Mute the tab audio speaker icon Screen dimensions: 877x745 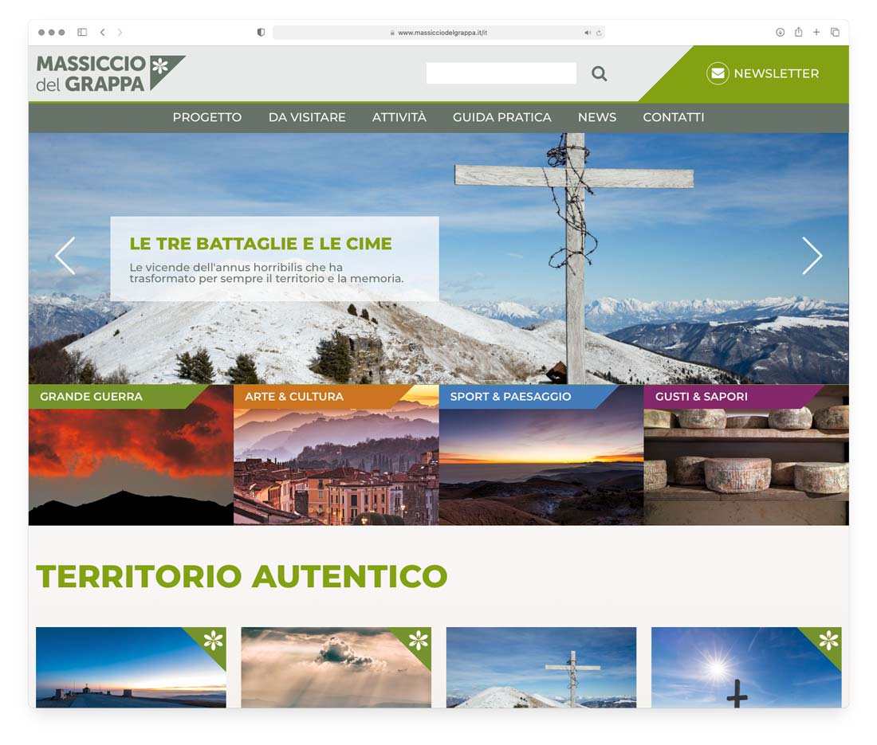(x=588, y=33)
